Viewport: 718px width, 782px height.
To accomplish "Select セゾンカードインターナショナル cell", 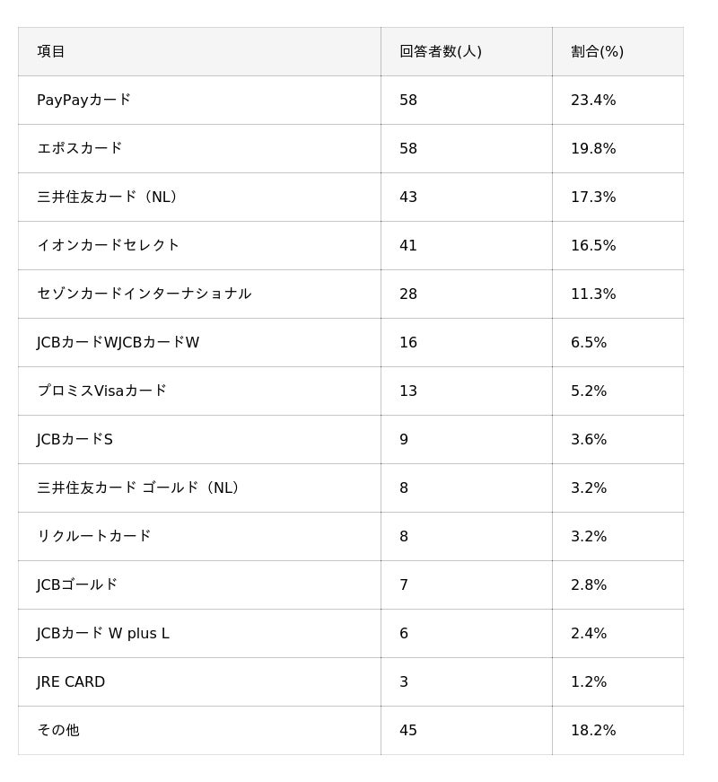I will click(x=144, y=294).
